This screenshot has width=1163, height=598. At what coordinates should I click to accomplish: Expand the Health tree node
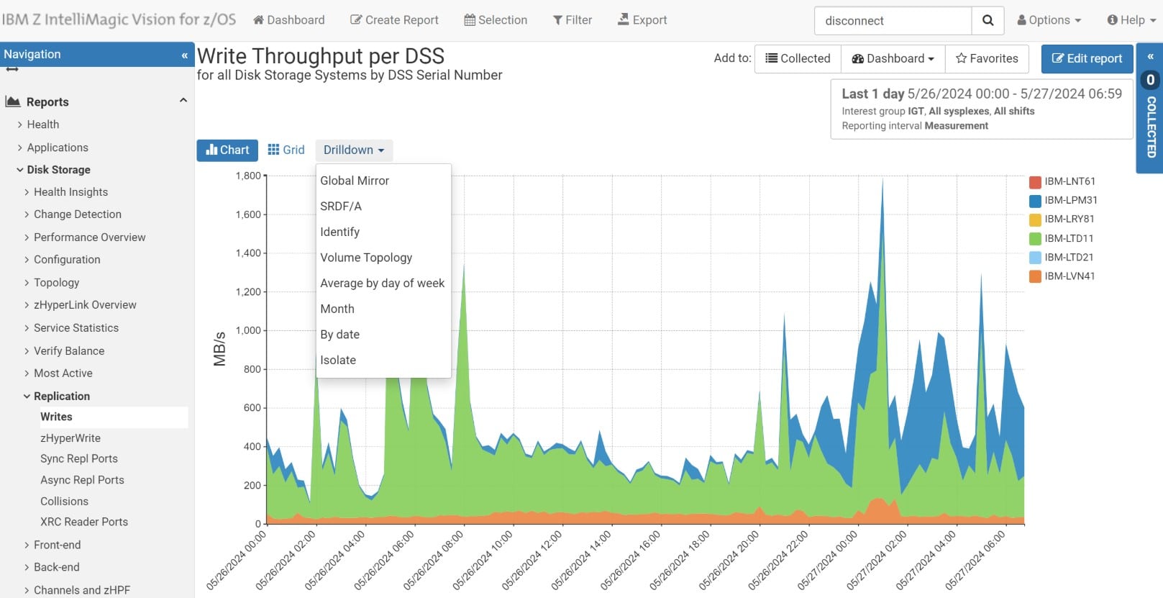[20, 124]
